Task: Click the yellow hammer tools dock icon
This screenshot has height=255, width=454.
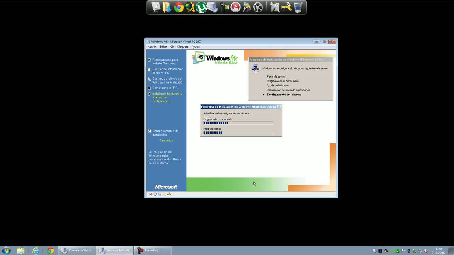Action: point(287,7)
